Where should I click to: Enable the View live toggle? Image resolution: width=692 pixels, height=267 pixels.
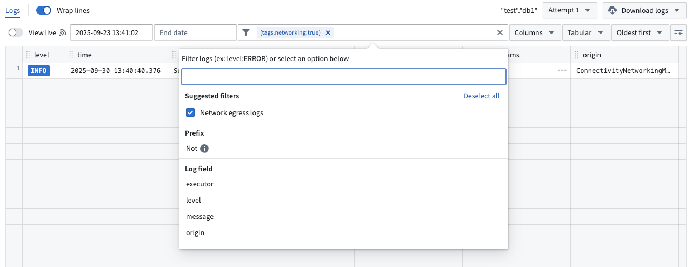pos(16,32)
